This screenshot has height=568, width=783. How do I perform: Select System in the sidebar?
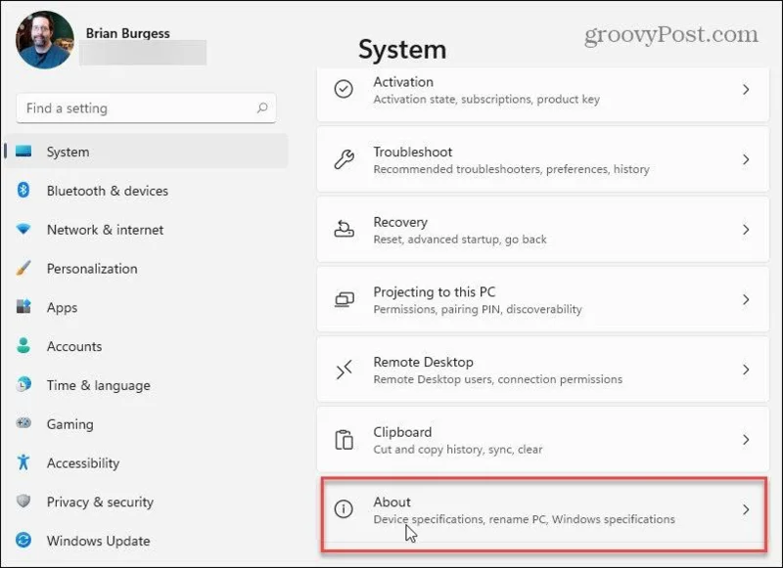(x=146, y=152)
